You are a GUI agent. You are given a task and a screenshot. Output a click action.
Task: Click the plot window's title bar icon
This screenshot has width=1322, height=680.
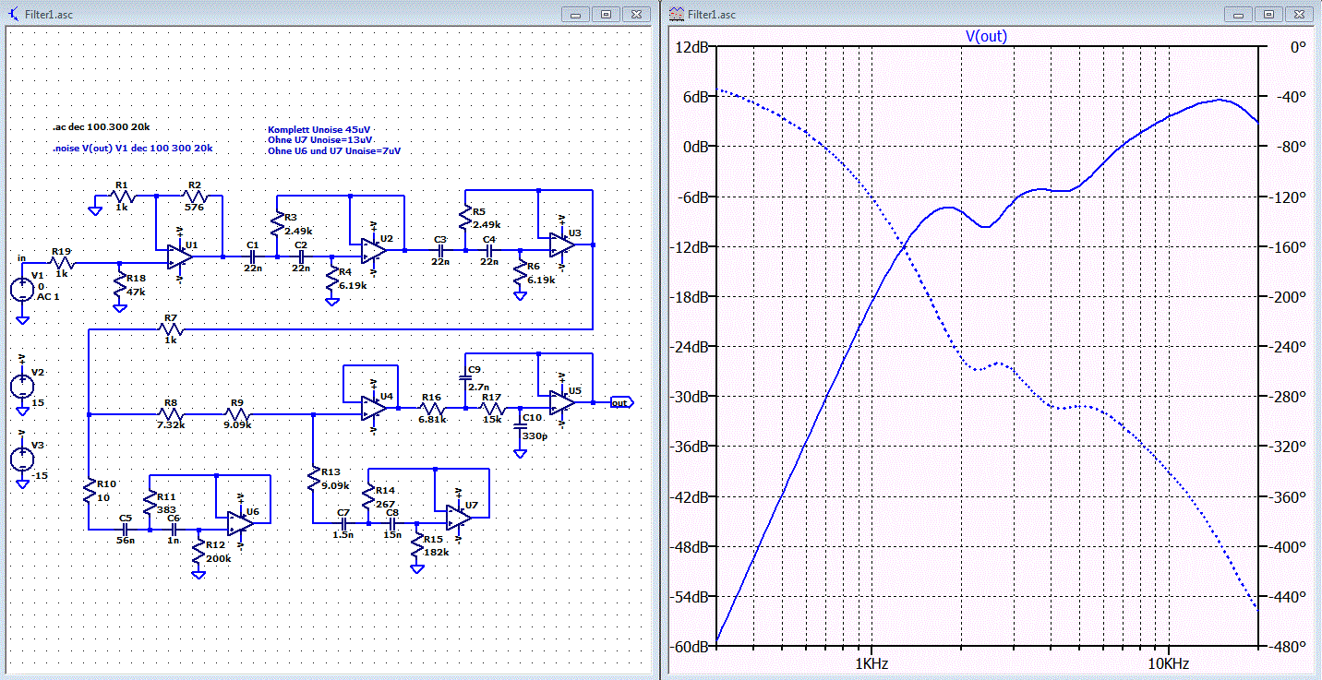point(677,14)
